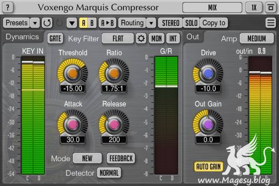This screenshot has width=279, height=186.
Task: Toggle the INT key source button
Action: pyautogui.click(x=173, y=38)
